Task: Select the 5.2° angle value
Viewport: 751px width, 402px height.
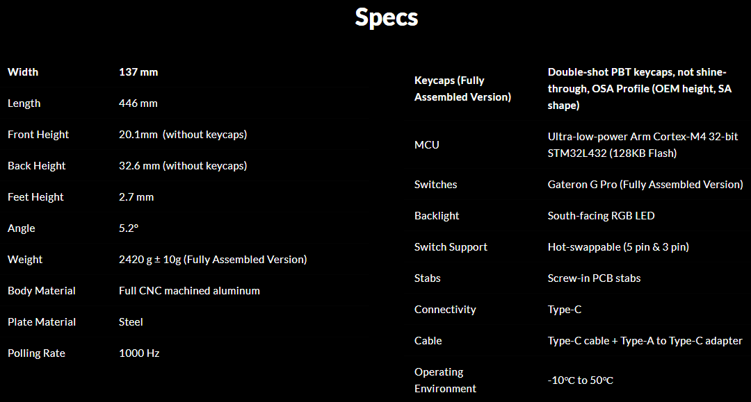Action: [x=130, y=228]
